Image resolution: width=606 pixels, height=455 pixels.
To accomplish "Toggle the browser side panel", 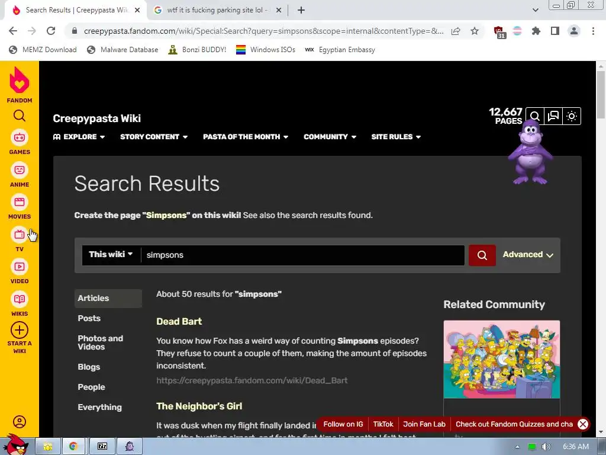I will 555,31.
